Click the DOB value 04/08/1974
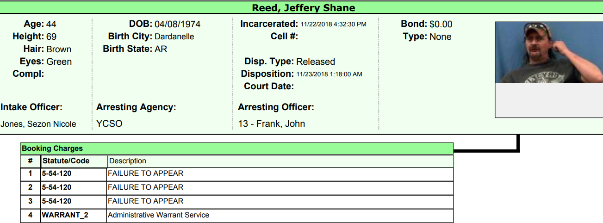The width and height of the screenshot is (603, 223). pos(177,24)
